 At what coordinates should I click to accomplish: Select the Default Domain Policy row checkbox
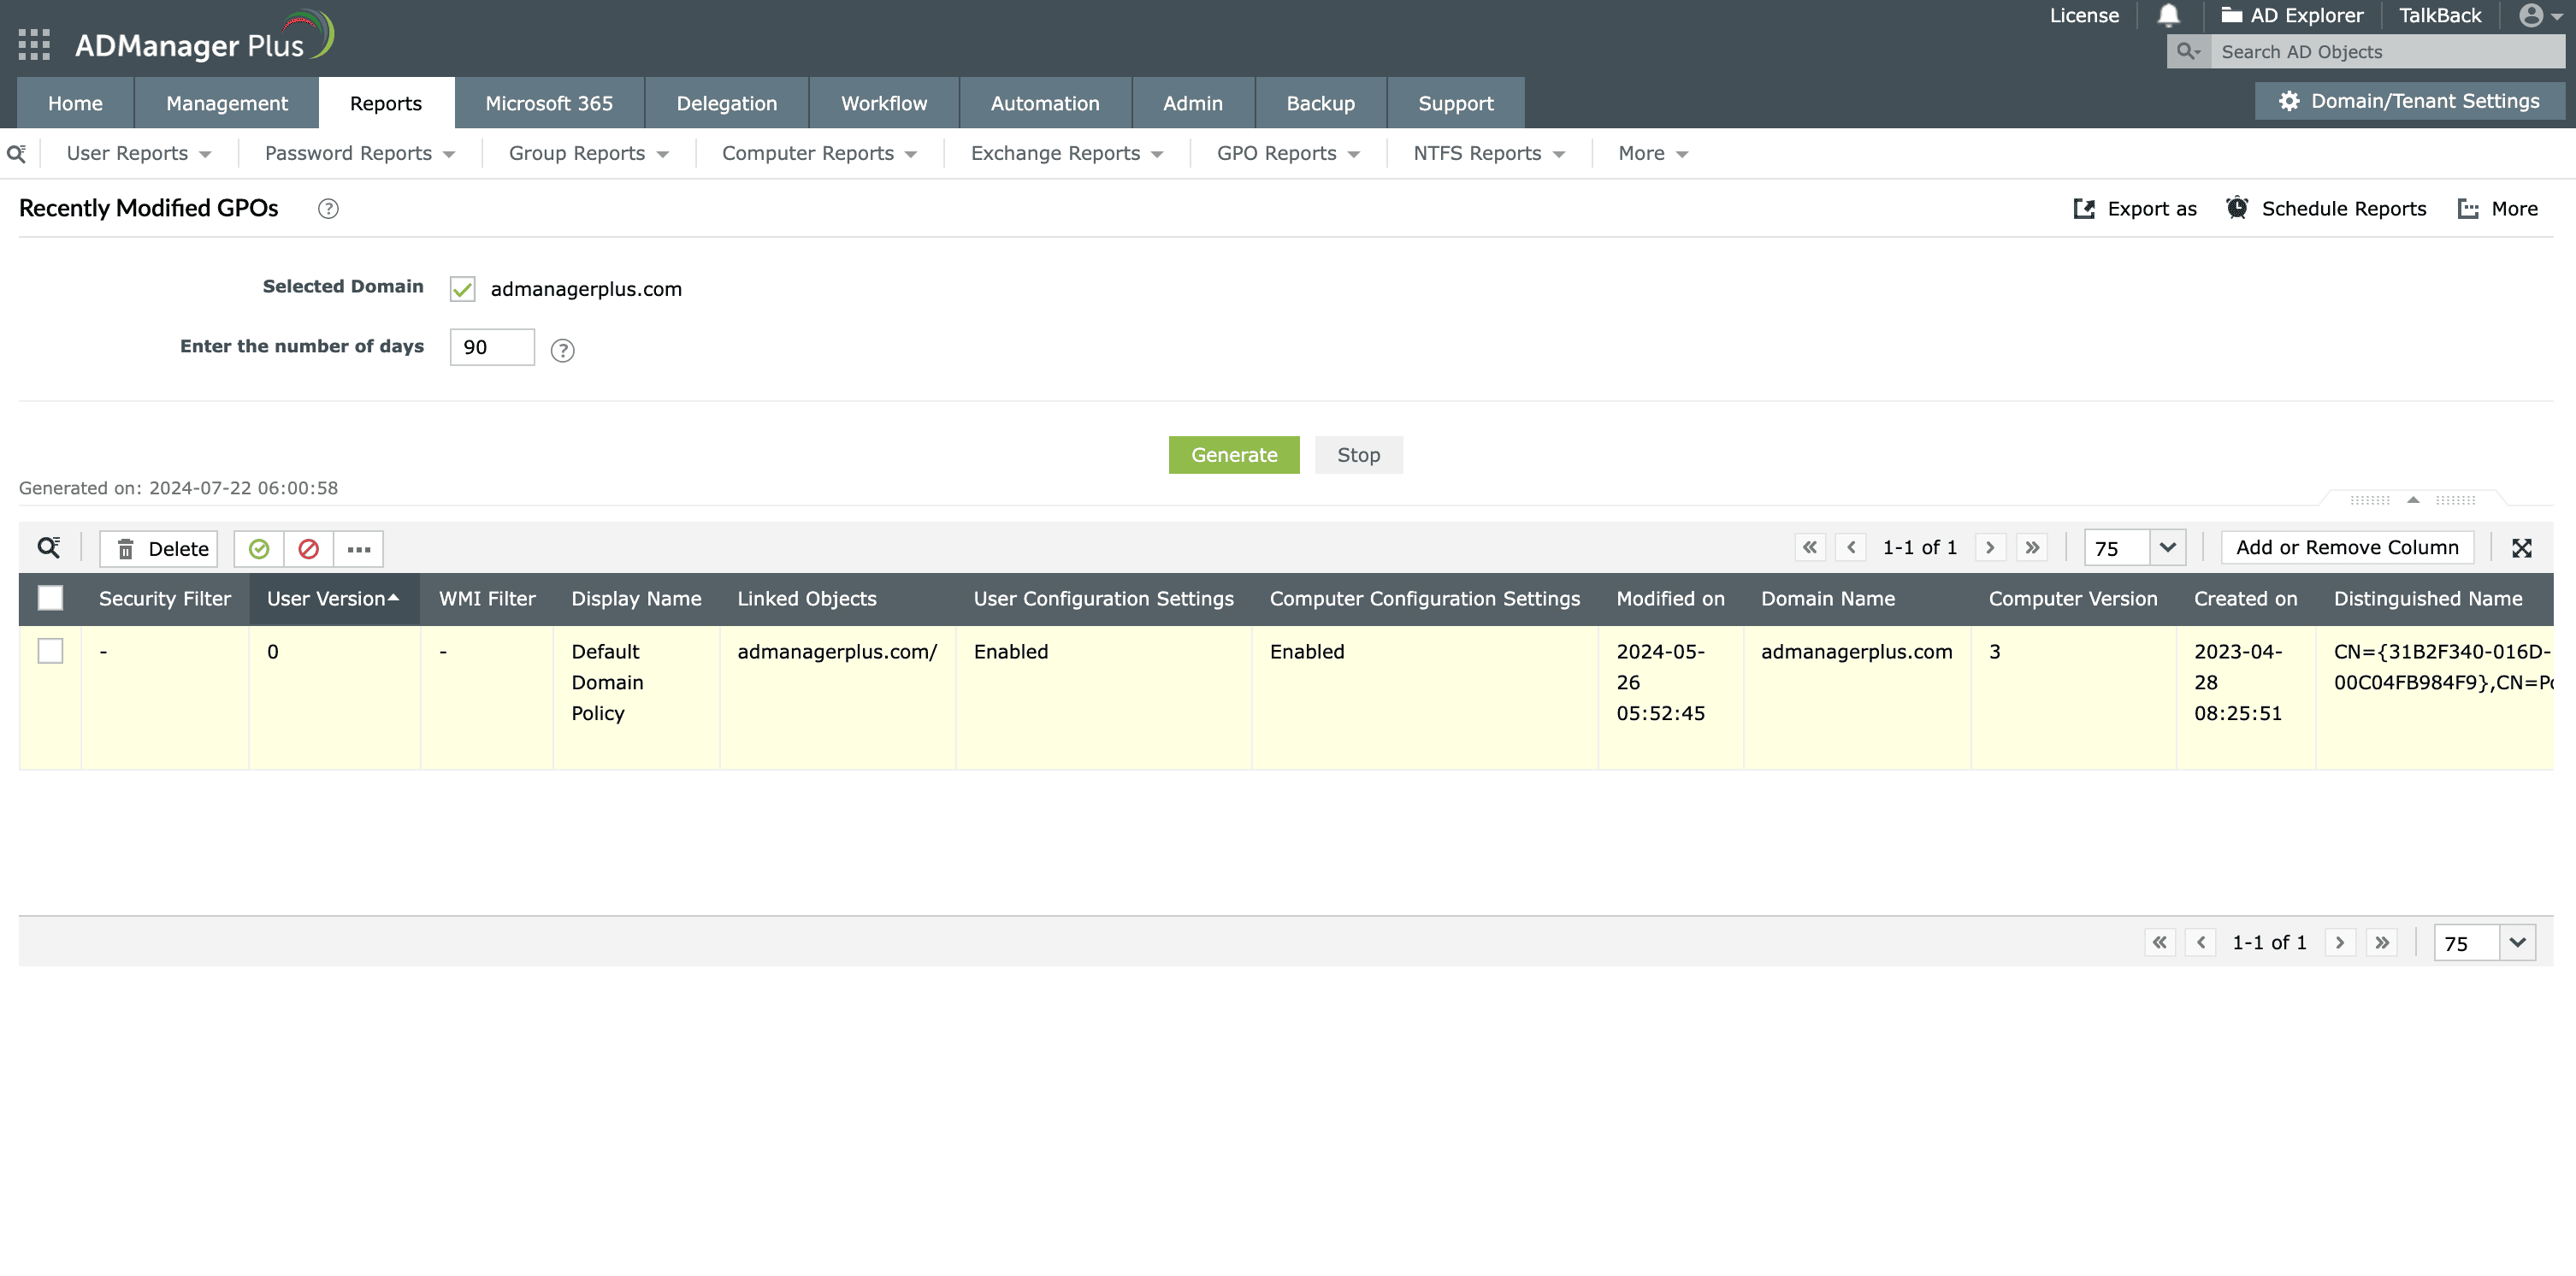(50, 651)
